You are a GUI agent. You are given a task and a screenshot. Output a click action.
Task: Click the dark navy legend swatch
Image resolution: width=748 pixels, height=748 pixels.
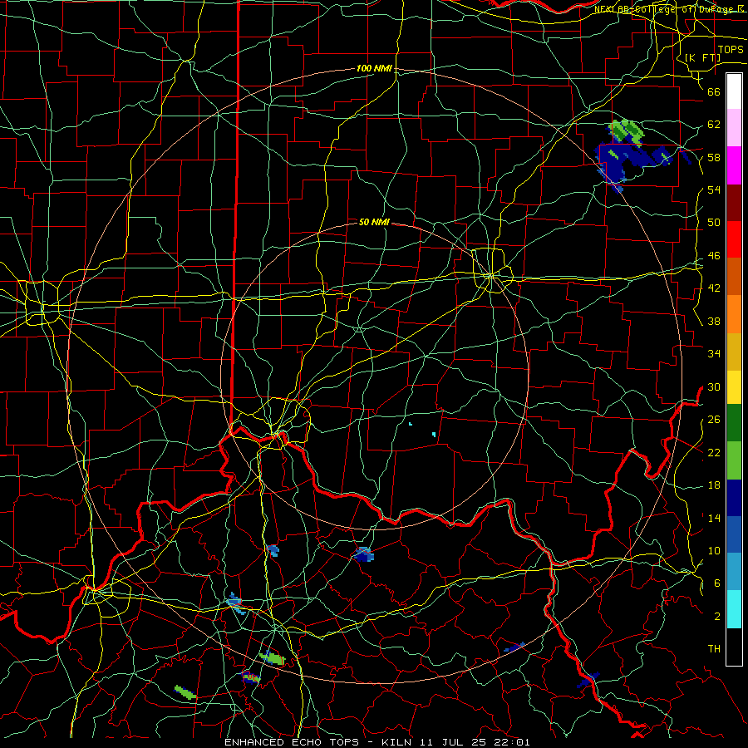tap(734, 498)
